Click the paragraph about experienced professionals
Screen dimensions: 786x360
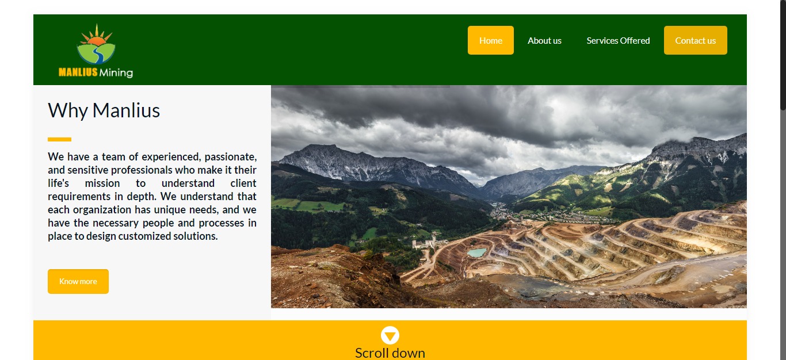point(152,196)
